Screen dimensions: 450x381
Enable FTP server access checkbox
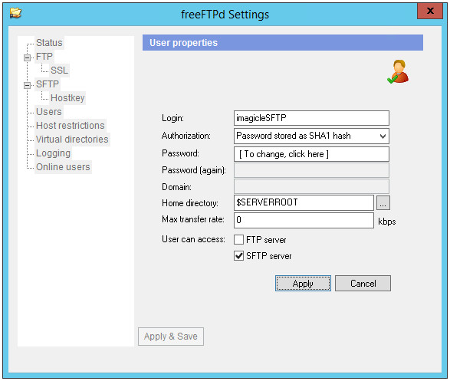click(x=238, y=239)
